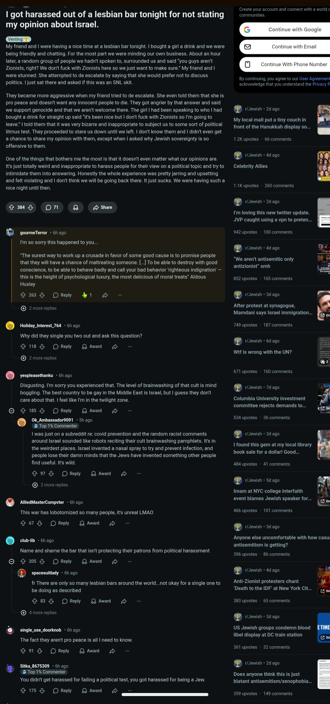
Task: Open more options on AlliedMasterCompvter's comment
Action: coord(127,523)
